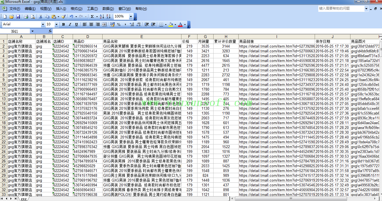
Task: Sort descending Z to A
Action: coord(108,17)
